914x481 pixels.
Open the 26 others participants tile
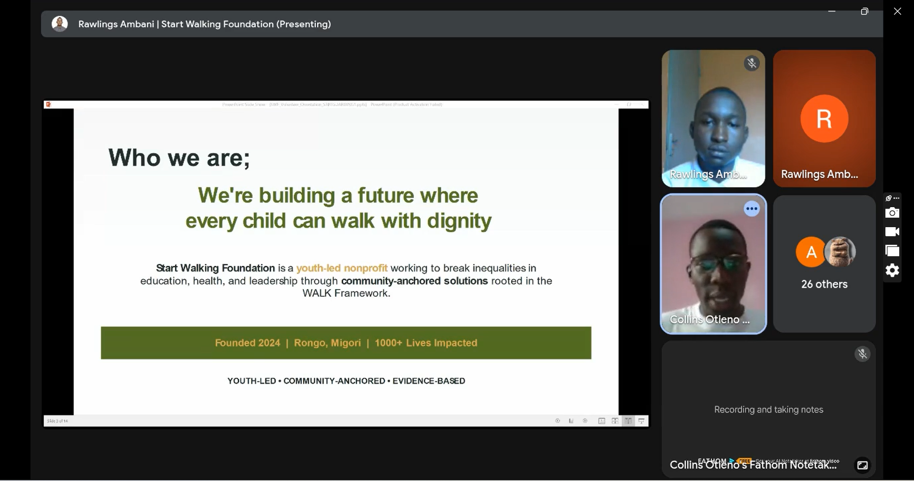pos(824,264)
